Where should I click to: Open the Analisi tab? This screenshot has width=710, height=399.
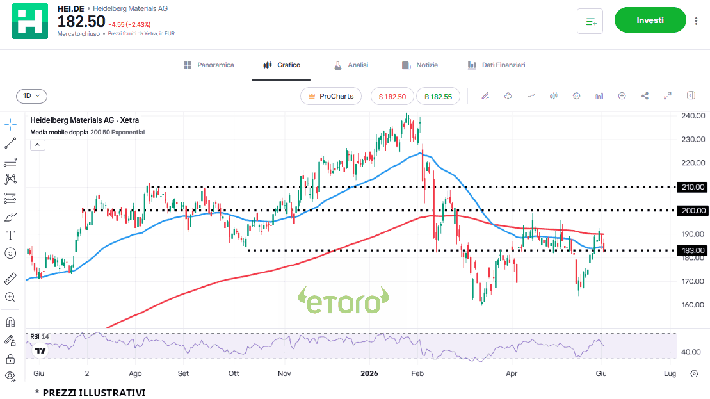[351, 65]
